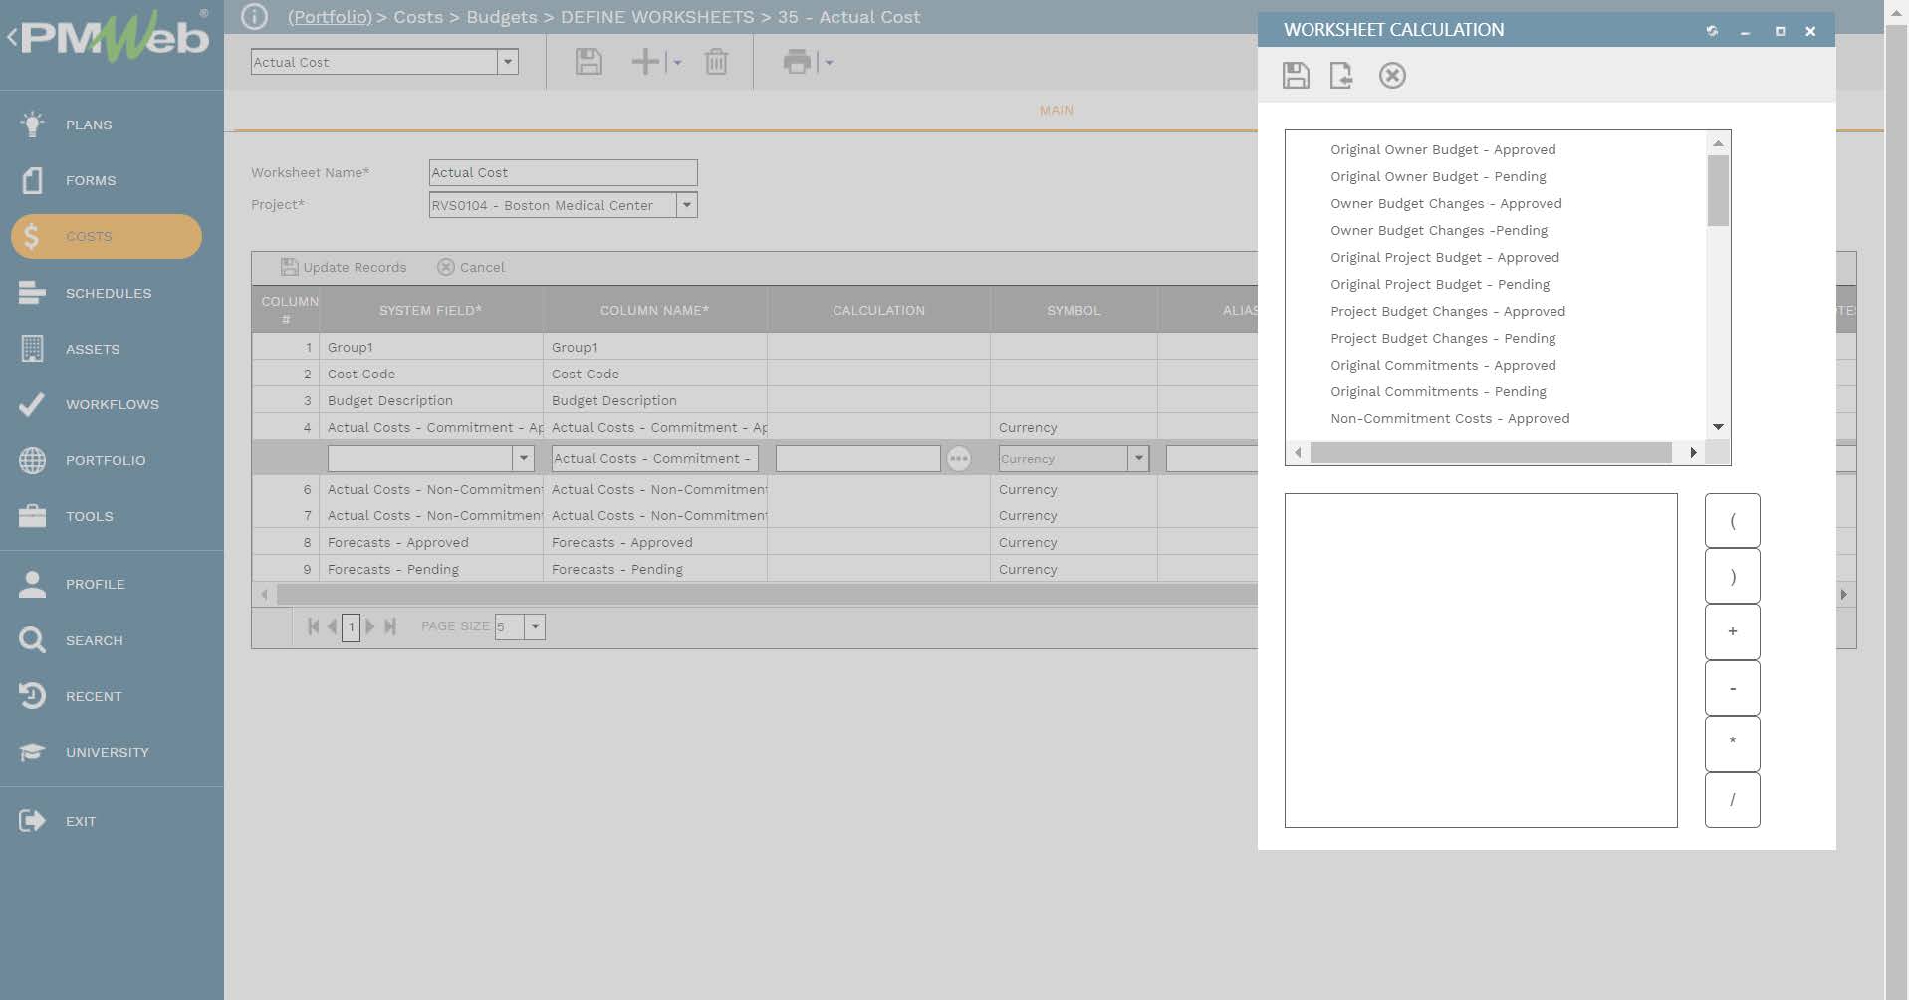This screenshot has width=1909, height=1000.
Task: Click save-and-exit icon in Worksheet Calculation
Action: (1341, 76)
